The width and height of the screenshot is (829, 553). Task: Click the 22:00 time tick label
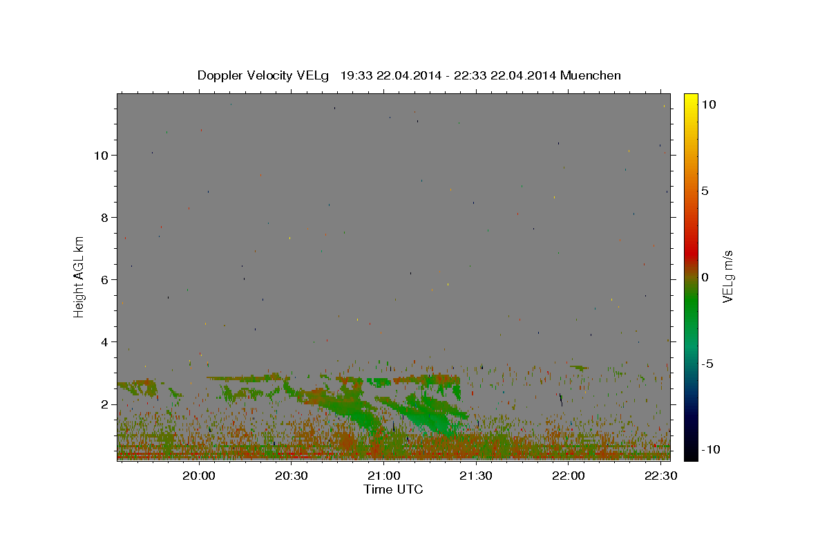click(569, 476)
